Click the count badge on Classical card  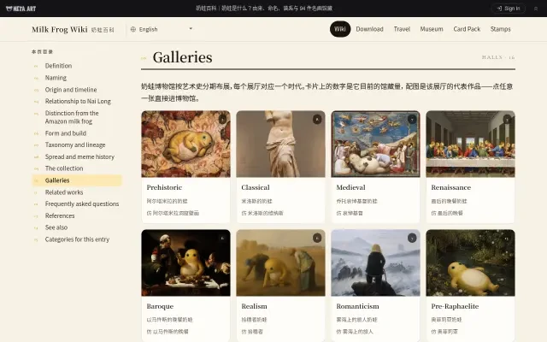pos(317,120)
